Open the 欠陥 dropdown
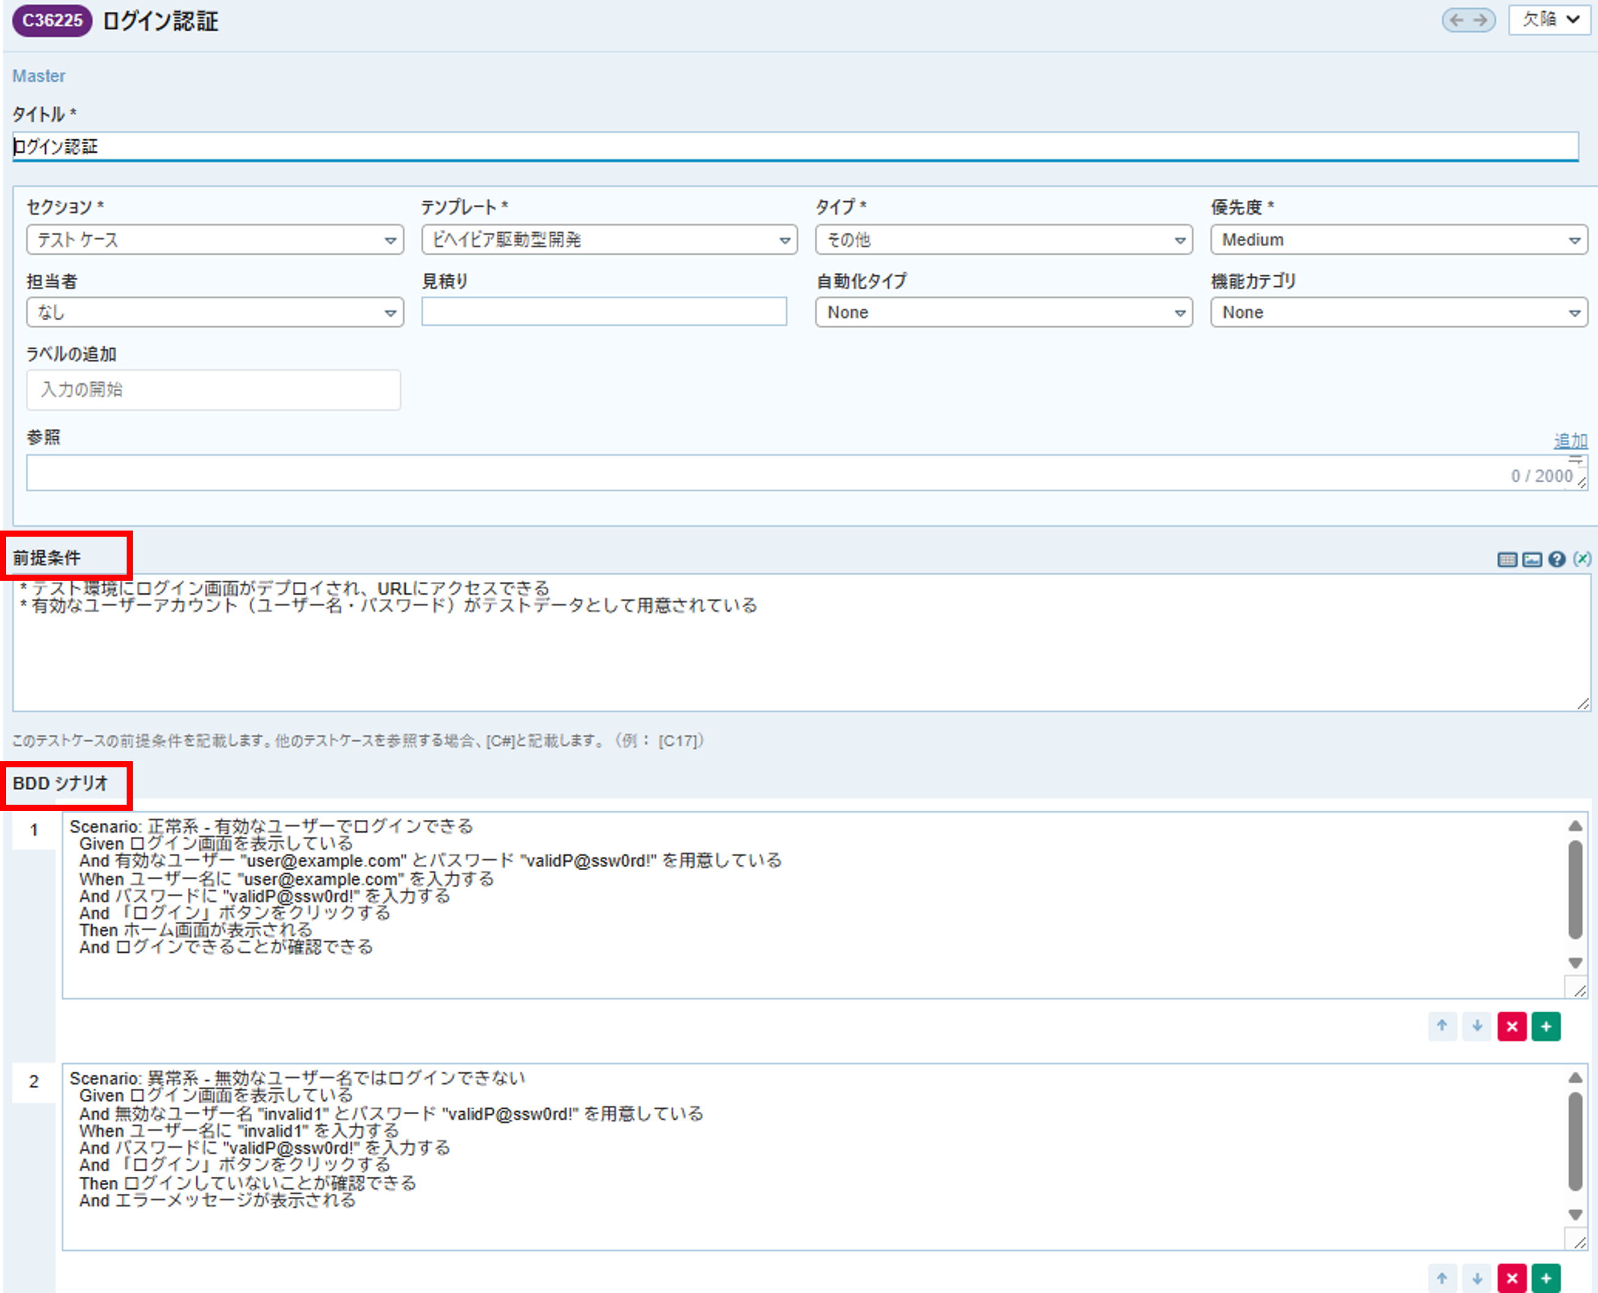The image size is (1598, 1293). 1550,20
